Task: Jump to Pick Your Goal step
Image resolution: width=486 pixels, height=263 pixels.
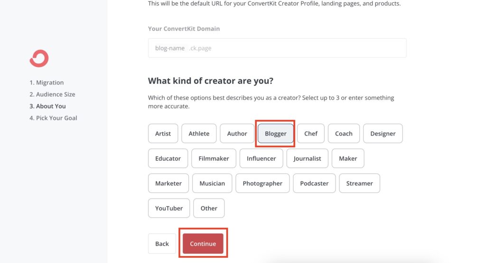Action: (53, 118)
